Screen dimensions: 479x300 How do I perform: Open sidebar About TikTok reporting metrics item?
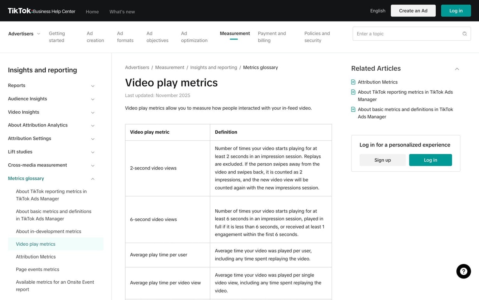(x=51, y=195)
